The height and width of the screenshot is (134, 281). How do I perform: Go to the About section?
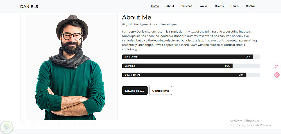pyautogui.click(x=170, y=6)
